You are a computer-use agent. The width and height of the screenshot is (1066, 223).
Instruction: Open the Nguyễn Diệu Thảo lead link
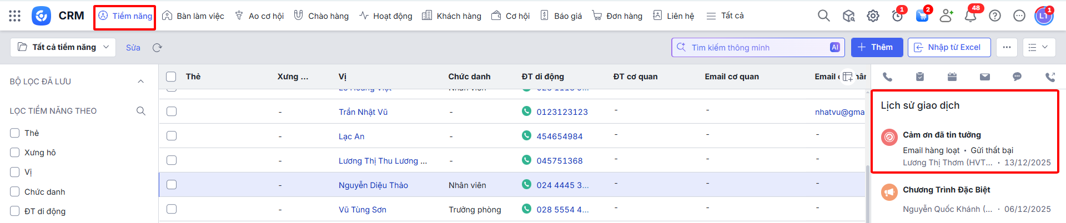[373, 185]
